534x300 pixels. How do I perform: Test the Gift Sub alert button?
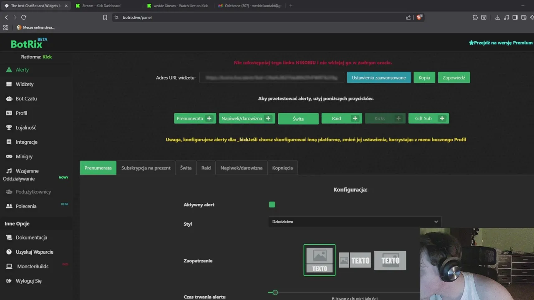click(428, 118)
